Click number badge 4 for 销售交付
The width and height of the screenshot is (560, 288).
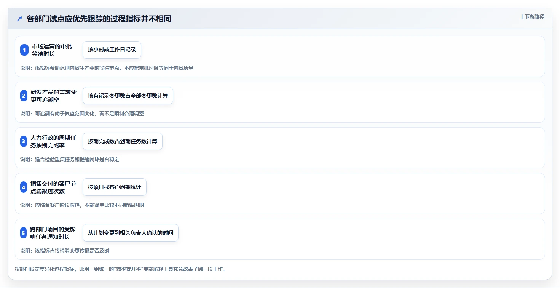[24, 187]
